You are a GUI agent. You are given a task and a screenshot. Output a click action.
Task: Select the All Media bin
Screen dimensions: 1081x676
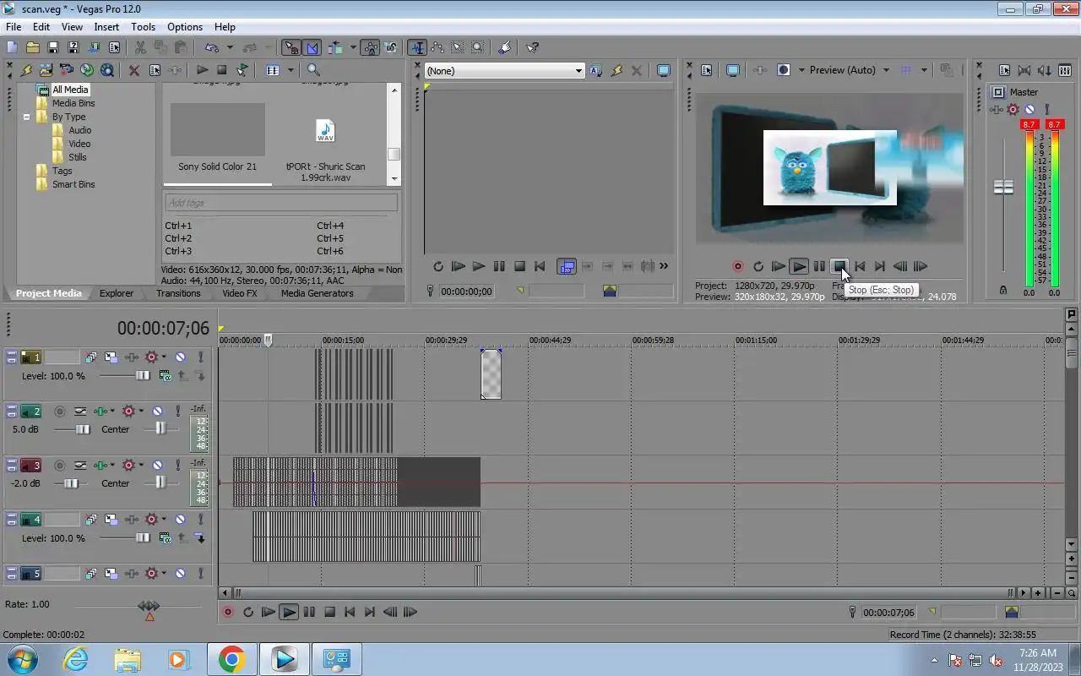pos(70,90)
